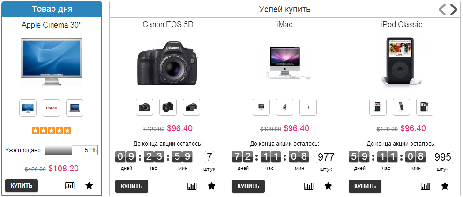Click iMac compare chart icon

(308, 186)
